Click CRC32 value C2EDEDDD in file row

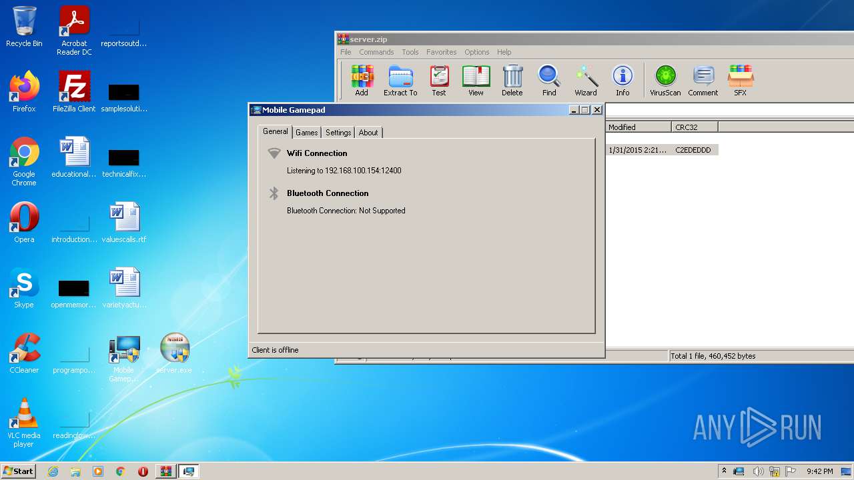(x=693, y=150)
